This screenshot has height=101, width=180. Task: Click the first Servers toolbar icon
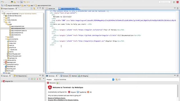click(x=29, y=79)
